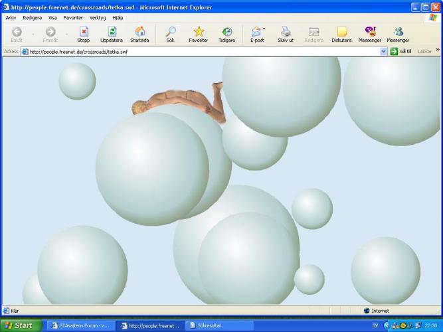Refresh the page with Uppdatera

[x=112, y=34]
